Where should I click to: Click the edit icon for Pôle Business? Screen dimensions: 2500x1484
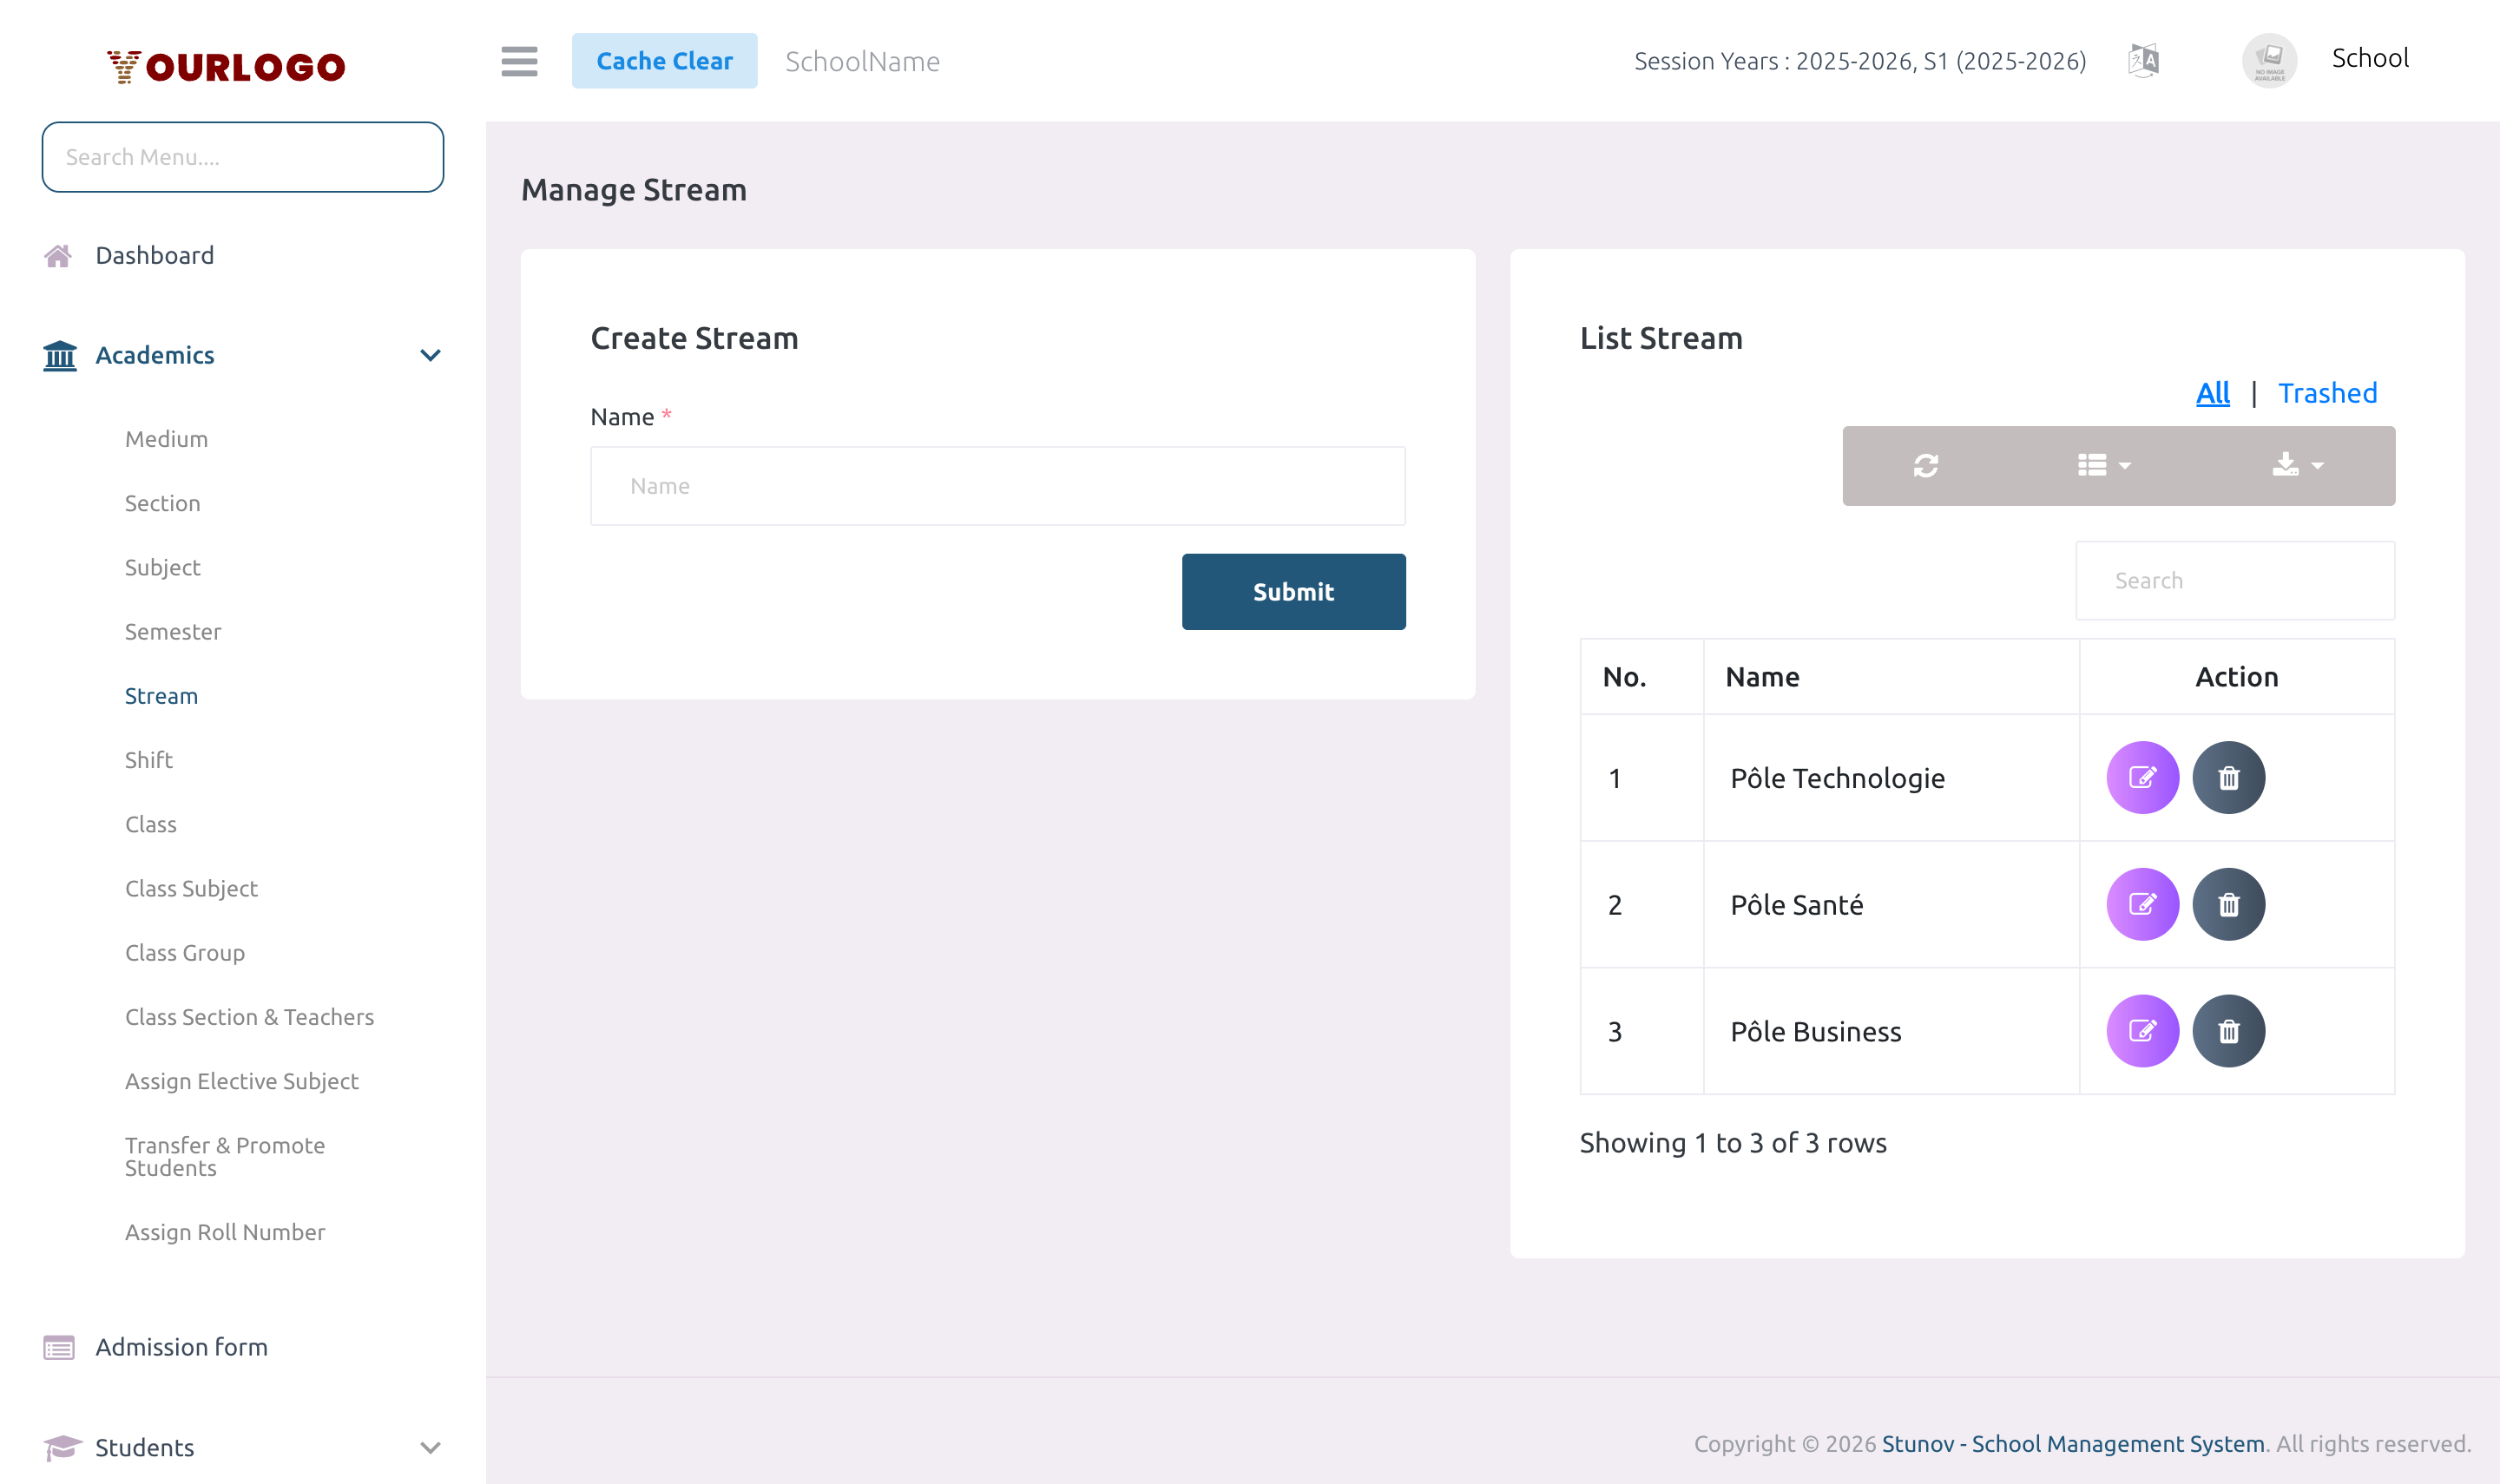pyautogui.click(x=2142, y=1031)
